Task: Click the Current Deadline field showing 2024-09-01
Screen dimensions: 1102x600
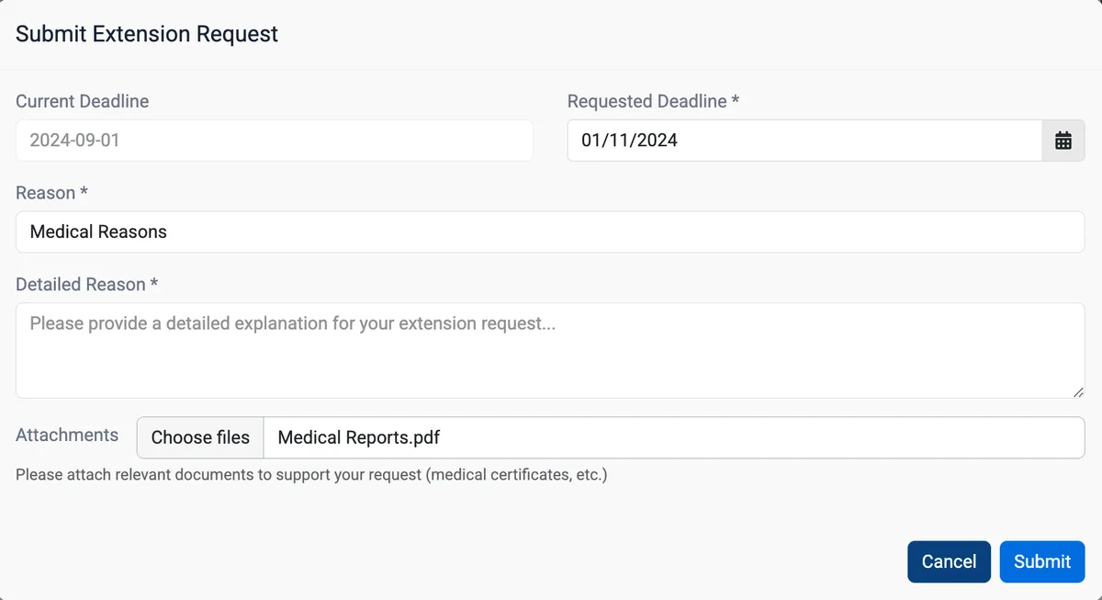Action: [x=274, y=140]
